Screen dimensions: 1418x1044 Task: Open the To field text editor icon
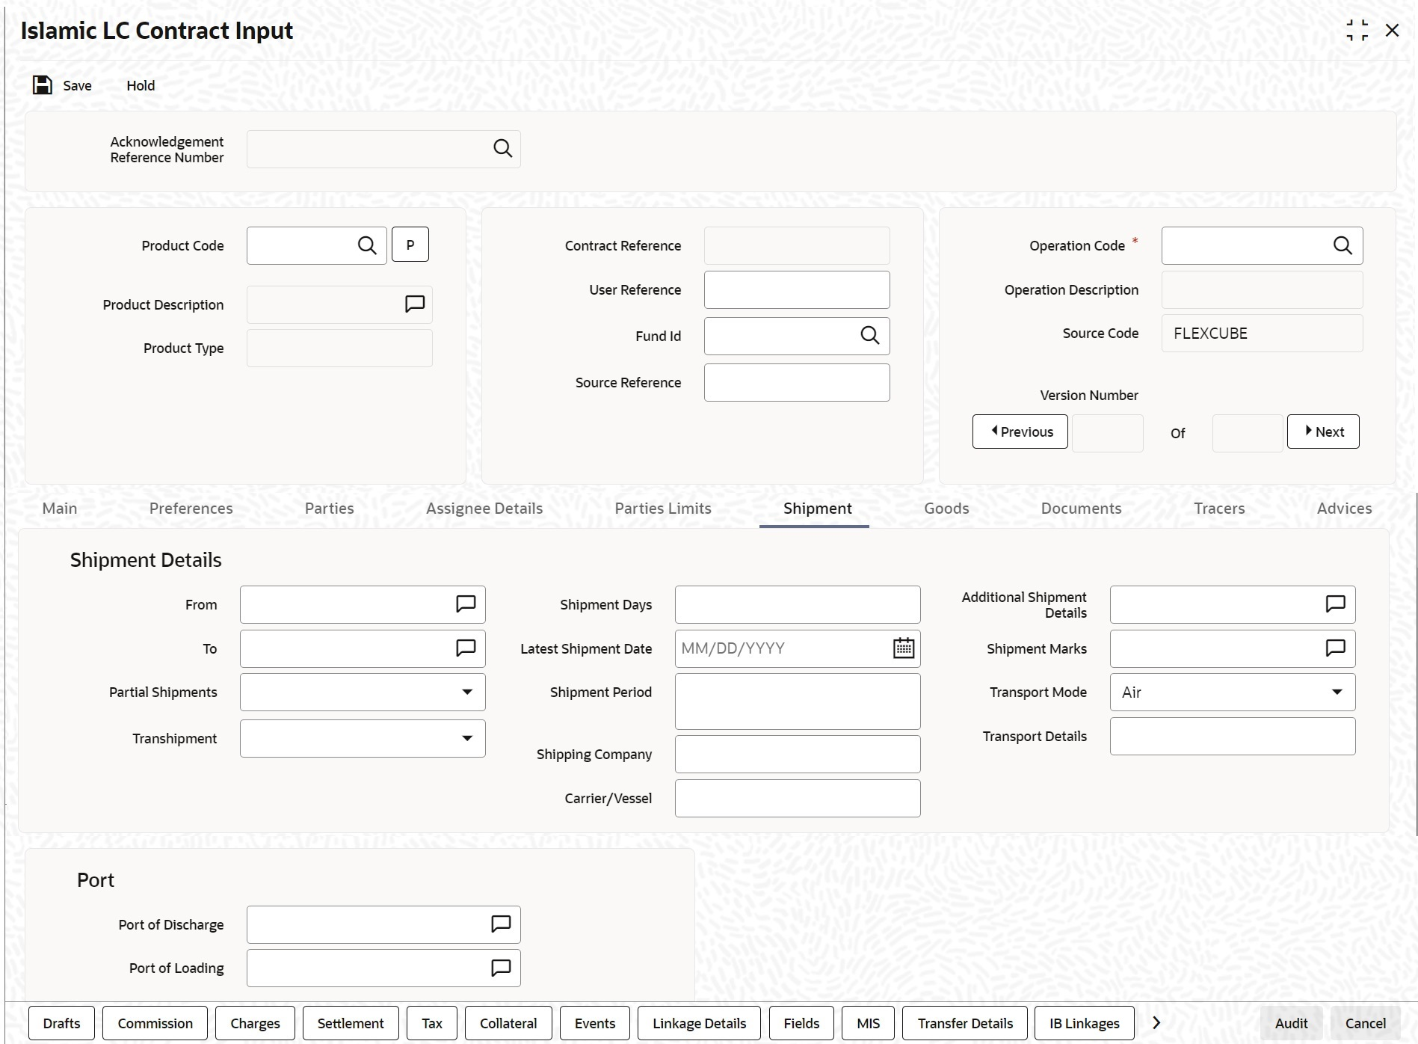click(x=466, y=648)
